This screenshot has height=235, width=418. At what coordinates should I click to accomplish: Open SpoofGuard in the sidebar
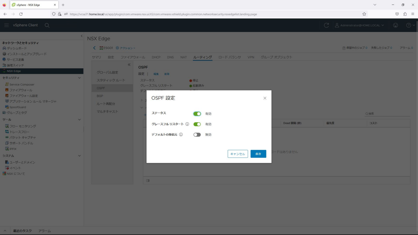(17, 107)
